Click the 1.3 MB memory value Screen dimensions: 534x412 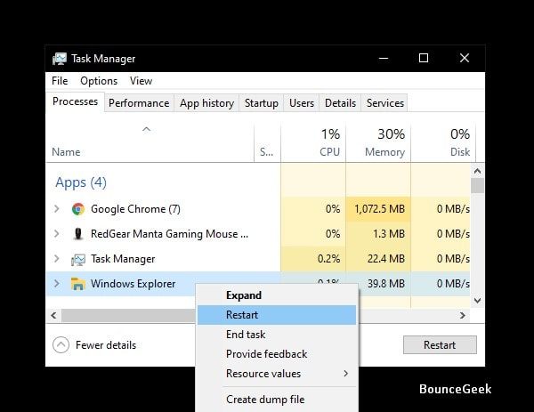point(389,234)
